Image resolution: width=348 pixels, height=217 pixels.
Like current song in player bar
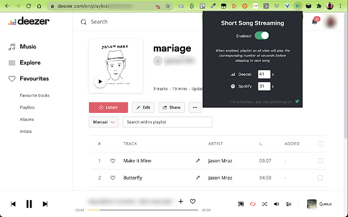[192, 201]
